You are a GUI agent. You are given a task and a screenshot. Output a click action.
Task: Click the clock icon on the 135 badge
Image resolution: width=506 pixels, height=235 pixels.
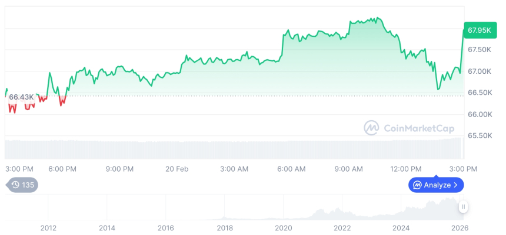pos(15,185)
